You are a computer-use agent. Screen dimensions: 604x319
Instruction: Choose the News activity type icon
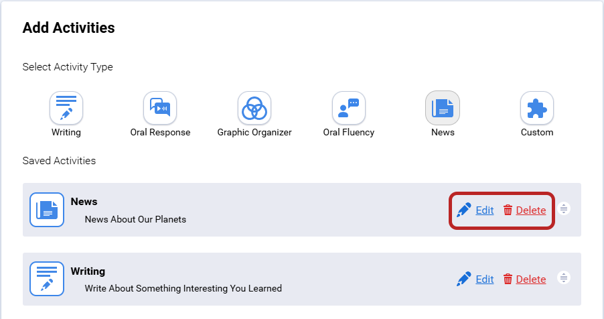[x=443, y=108]
